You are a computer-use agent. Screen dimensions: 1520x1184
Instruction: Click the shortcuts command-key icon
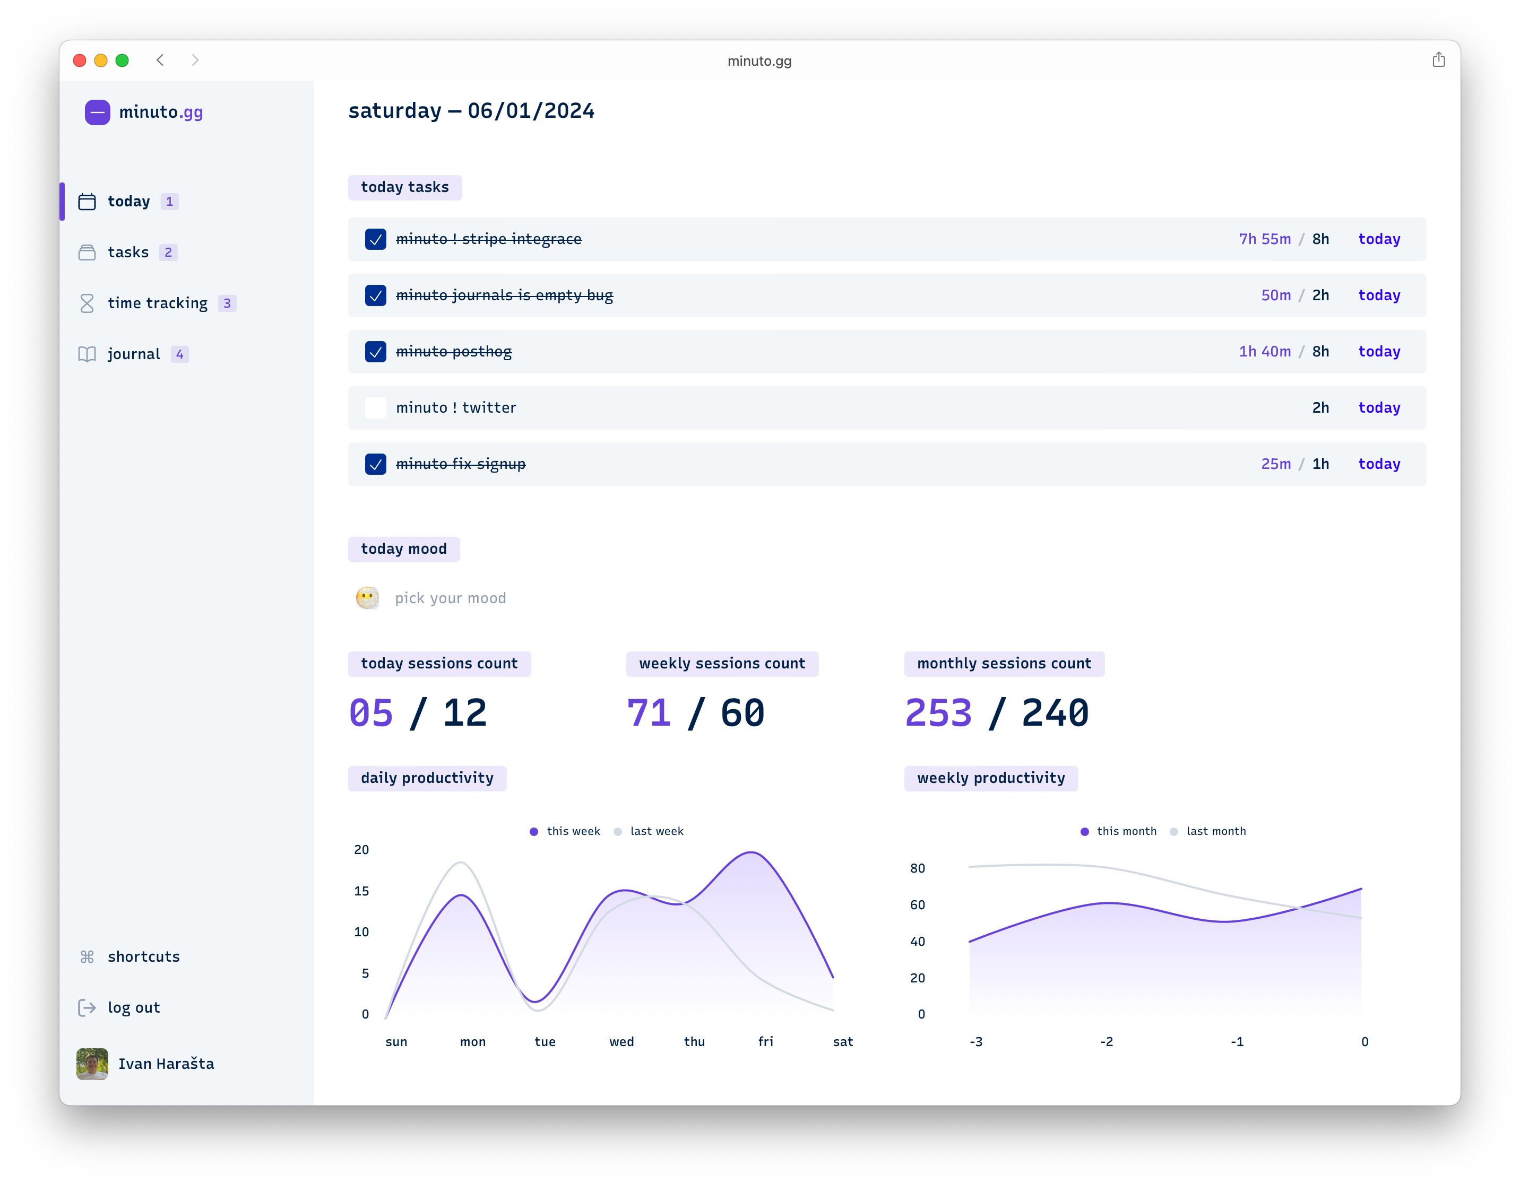pyautogui.click(x=87, y=957)
